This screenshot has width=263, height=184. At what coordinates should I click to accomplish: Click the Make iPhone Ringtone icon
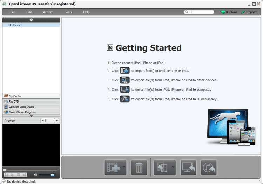click(x=6, y=112)
